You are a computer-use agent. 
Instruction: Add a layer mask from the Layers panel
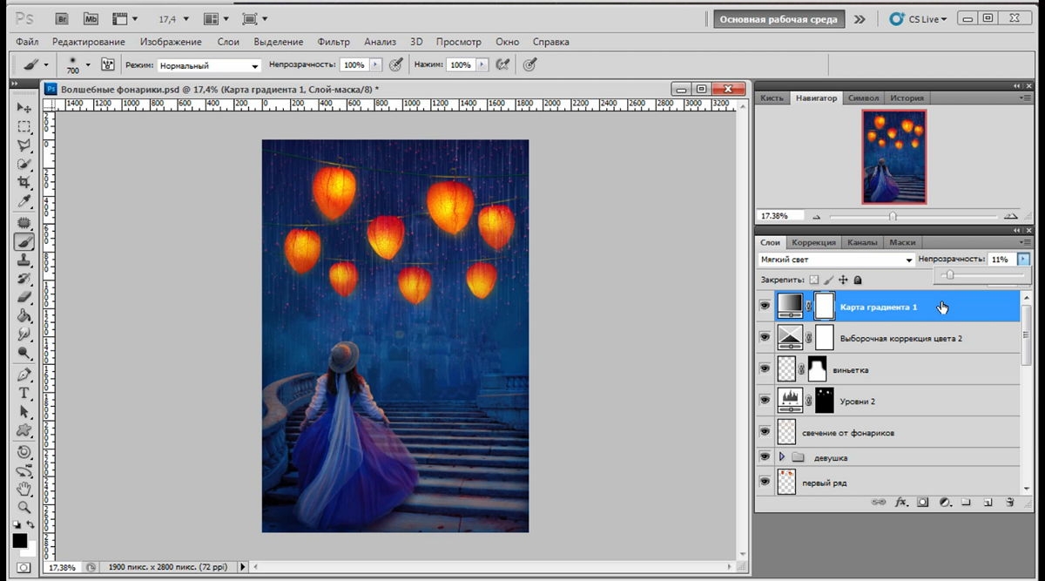click(x=923, y=503)
